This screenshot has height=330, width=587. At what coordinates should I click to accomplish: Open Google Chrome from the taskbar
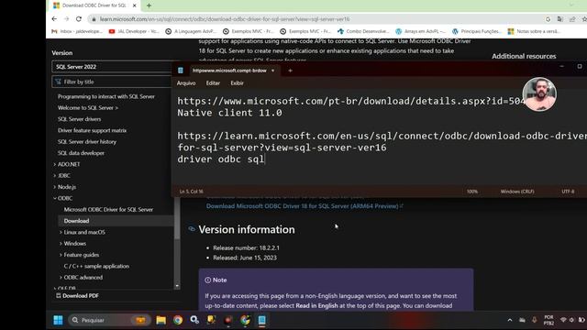pyautogui.click(x=178, y=320)
